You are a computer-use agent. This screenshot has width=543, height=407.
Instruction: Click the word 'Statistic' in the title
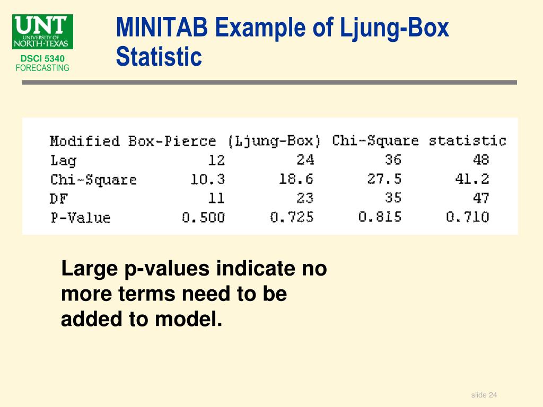[159, 56]
